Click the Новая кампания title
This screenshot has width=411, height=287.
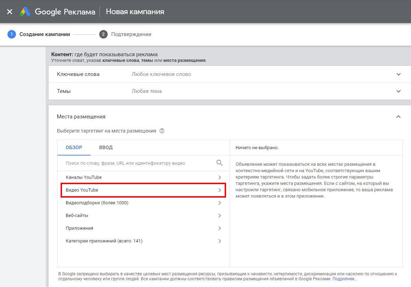point(135,12)
